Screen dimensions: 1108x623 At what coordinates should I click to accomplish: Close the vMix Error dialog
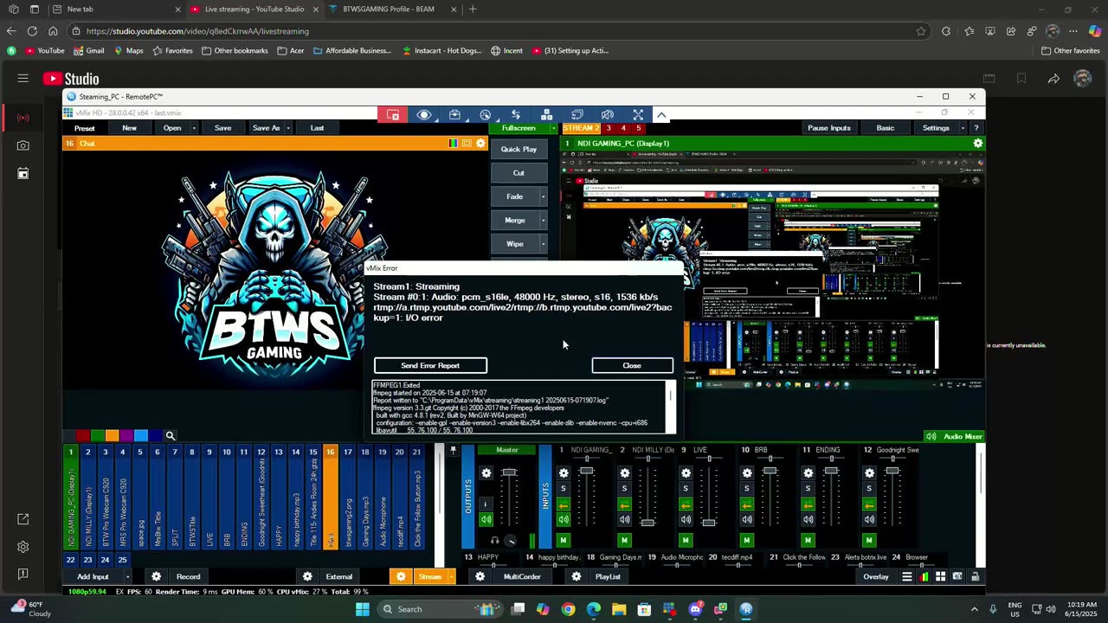632,366
